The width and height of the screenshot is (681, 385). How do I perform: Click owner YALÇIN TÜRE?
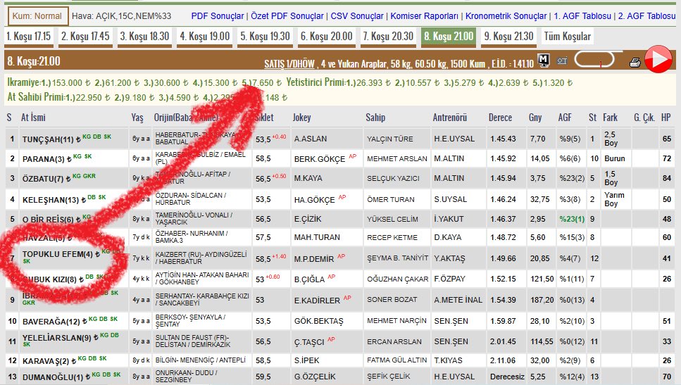pos(390,139)
